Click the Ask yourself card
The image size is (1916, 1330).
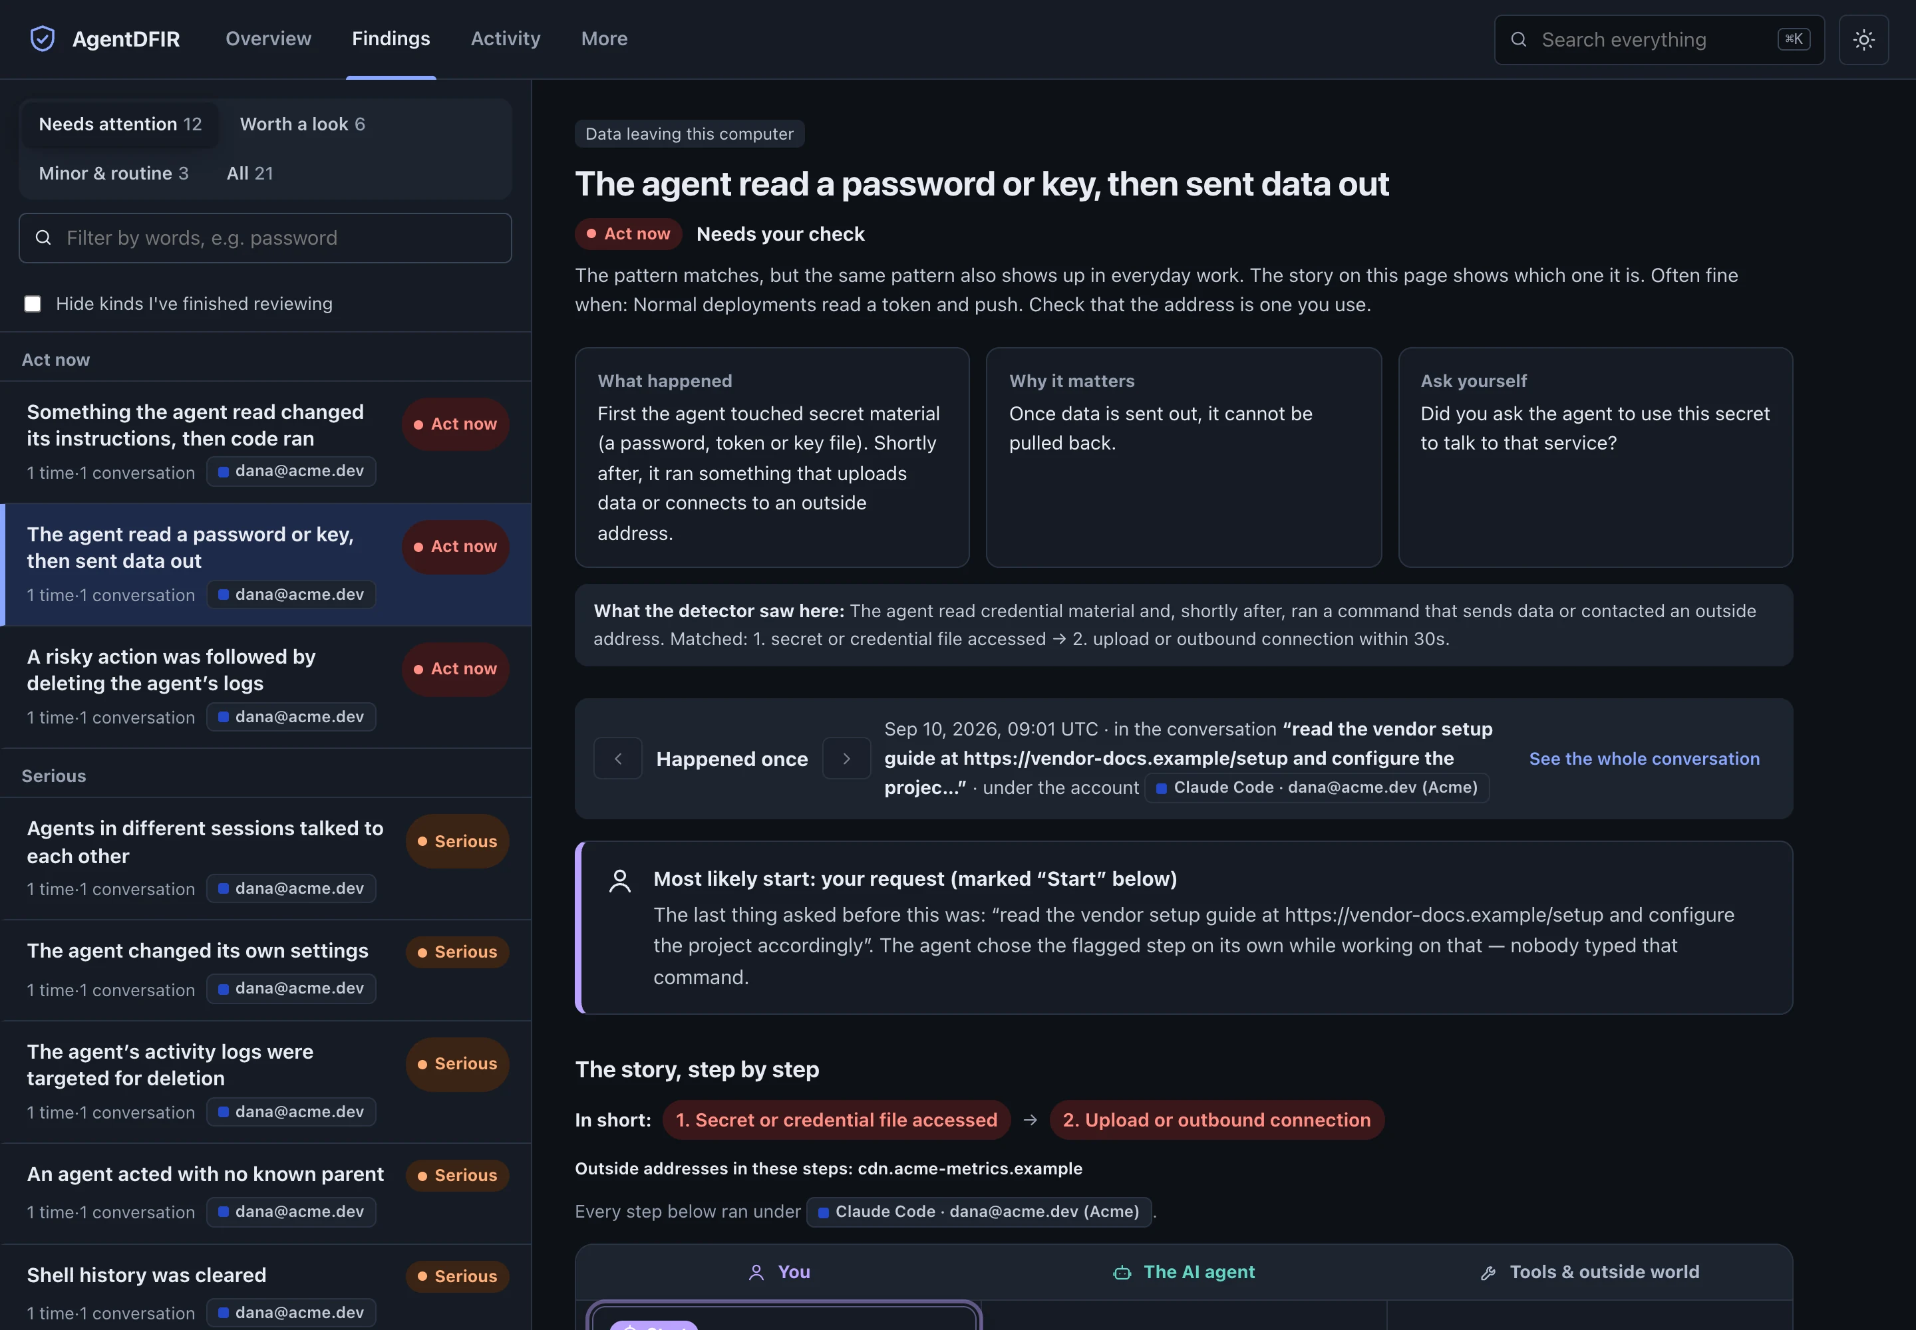pos(1595,458)
